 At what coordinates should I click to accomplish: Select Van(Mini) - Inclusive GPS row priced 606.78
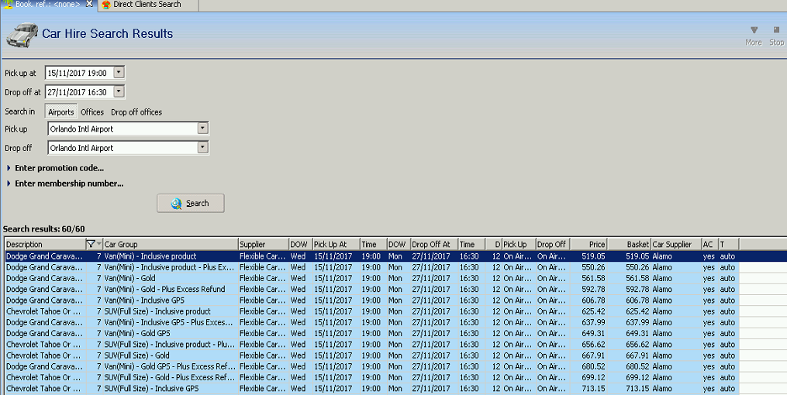pos(372,301)
